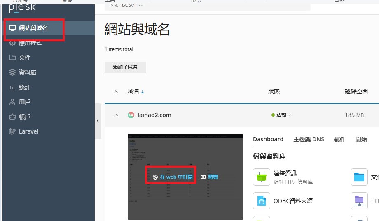Click the monitor icon beside 網站與域名
The height and width of the screenshot is (221, 379).
(x=12, y=28)
